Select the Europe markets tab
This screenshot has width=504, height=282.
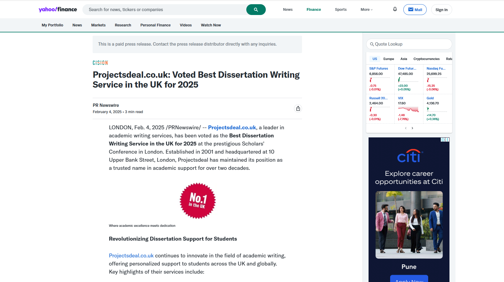tap(388, 59)
